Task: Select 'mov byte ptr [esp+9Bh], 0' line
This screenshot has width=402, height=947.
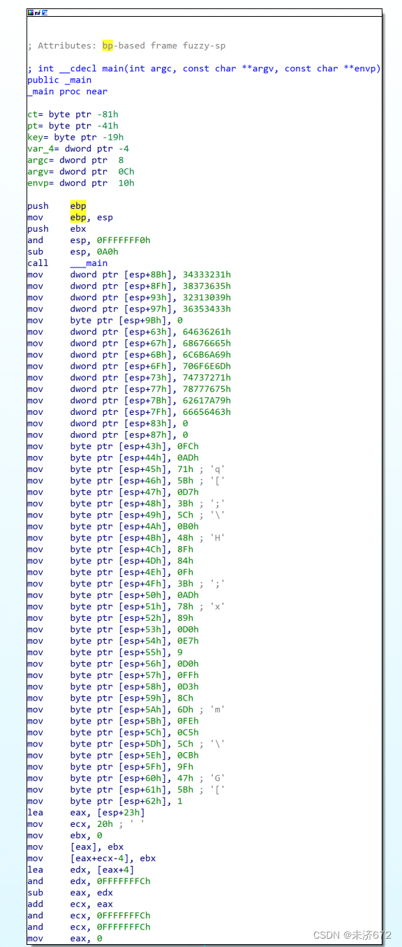Action: click(105, 321)
